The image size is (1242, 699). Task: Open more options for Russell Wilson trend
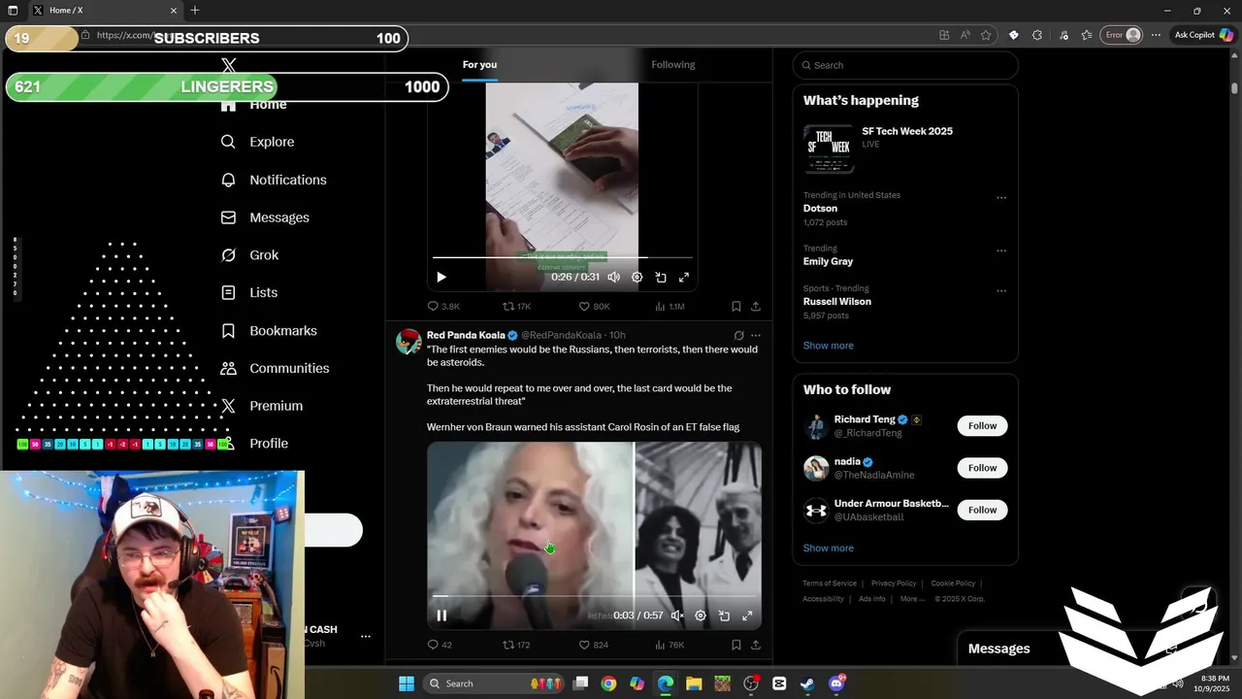coord(1001,291)
